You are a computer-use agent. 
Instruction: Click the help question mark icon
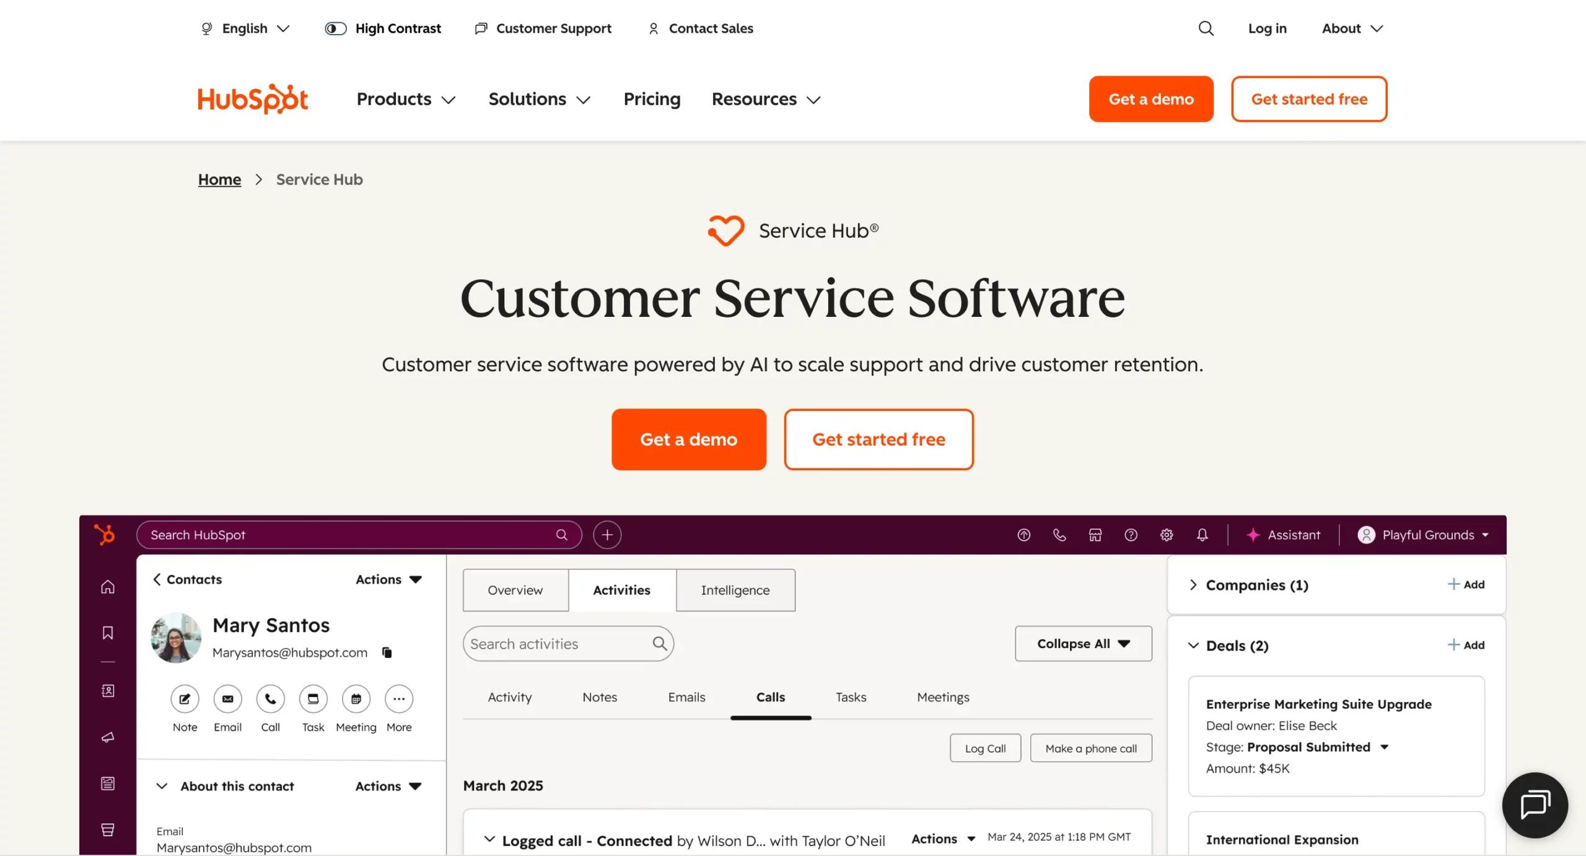1131,535
